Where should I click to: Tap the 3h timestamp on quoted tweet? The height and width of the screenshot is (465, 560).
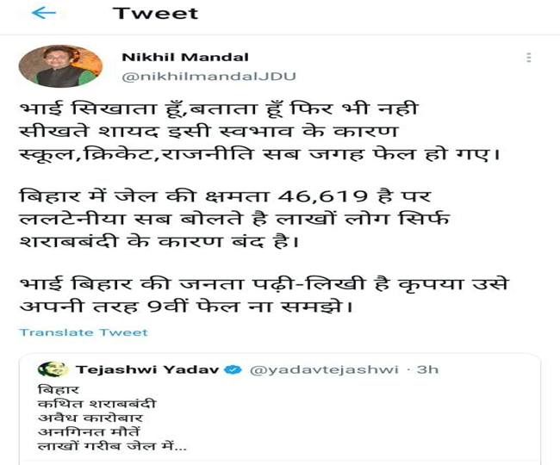click(427, 369)
